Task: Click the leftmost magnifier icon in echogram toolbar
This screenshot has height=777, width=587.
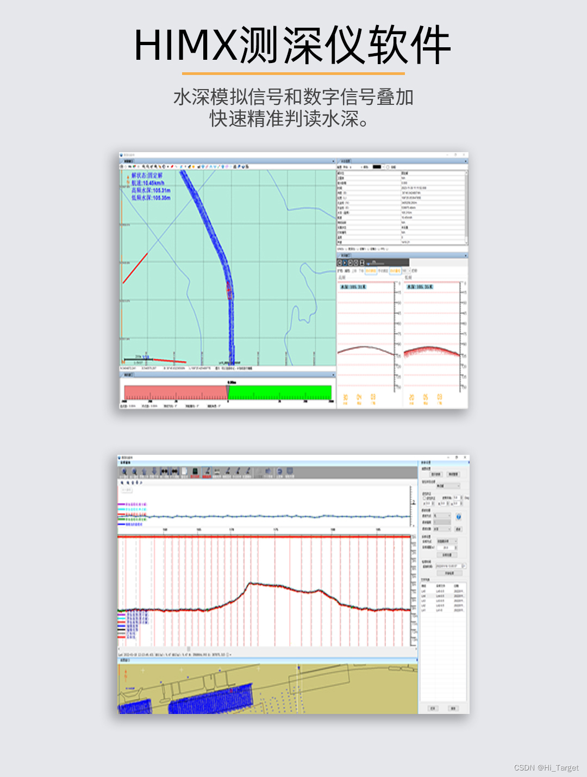Action: pos(124,471)
